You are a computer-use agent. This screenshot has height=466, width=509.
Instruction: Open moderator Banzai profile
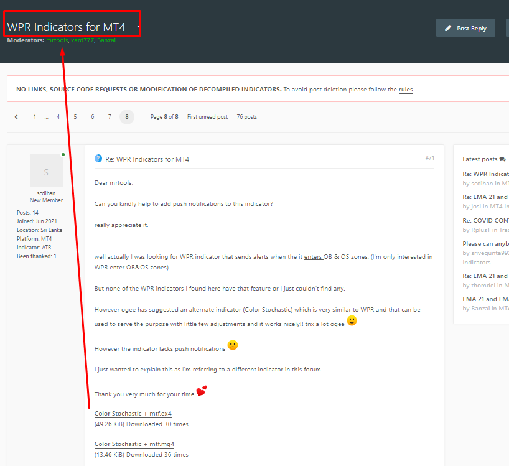click(106, 40)
